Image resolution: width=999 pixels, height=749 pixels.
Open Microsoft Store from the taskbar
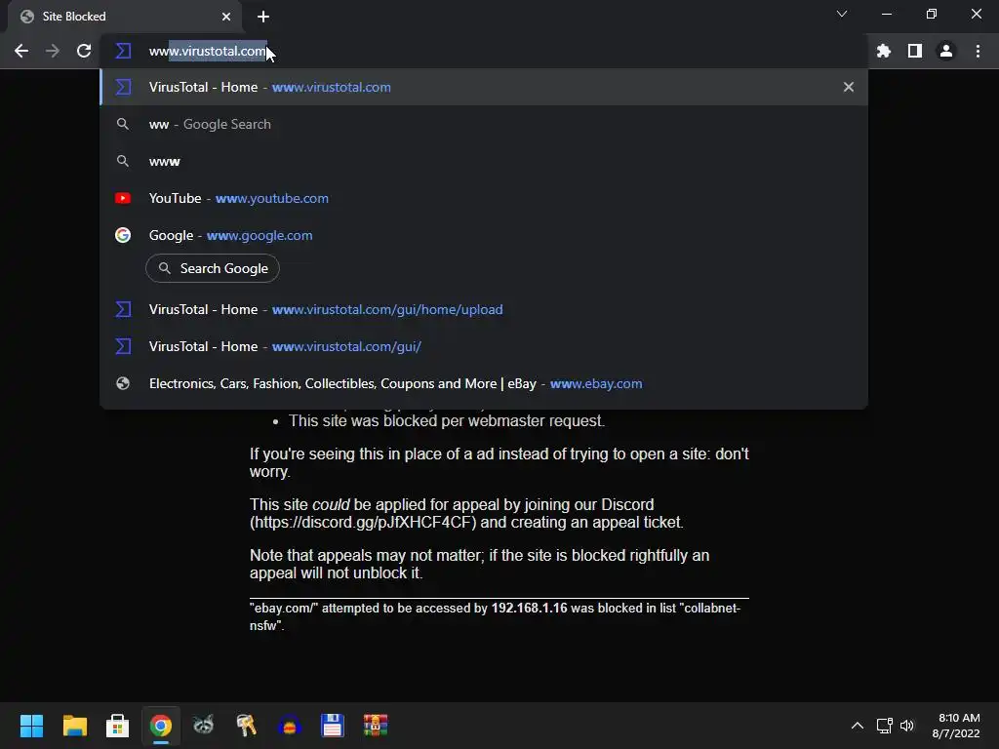(x=117, y=726)
